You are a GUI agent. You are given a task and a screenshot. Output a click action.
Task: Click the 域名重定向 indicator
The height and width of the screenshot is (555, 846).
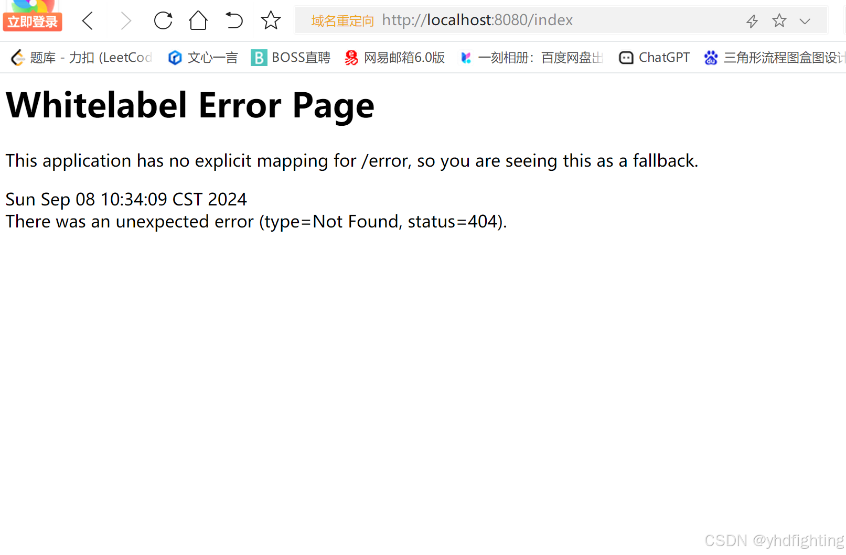tap(342, 20)
